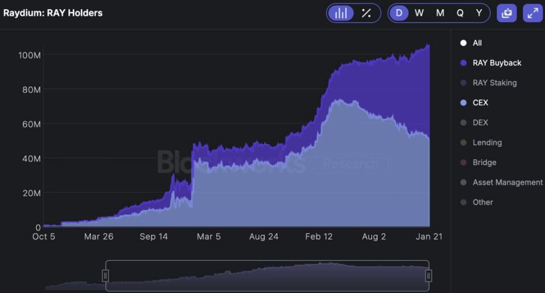Image resolution: width=545 pixels, height=293 pixels.
Task: Toggle All series in legend
Action: coord(476,43)
